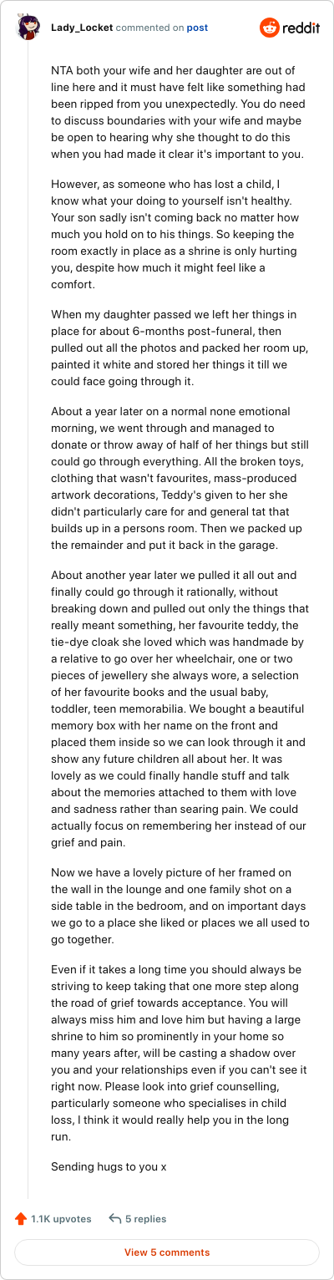
Task: Click the 1.1K upvotes count
Action: click(x=61, y=1219)
